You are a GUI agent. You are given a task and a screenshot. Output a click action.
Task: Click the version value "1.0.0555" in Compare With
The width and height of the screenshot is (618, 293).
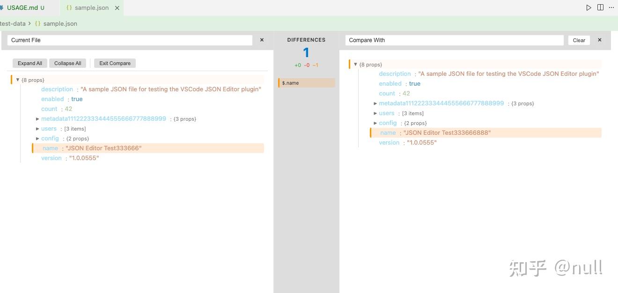click(x=422, y=143)
